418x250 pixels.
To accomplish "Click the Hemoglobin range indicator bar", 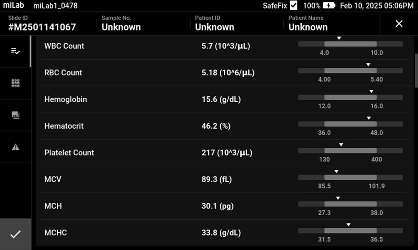I will point(350,97).
